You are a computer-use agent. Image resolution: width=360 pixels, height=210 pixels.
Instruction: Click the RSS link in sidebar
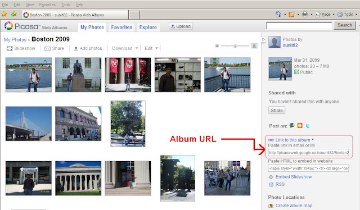[x=280, y=184]
